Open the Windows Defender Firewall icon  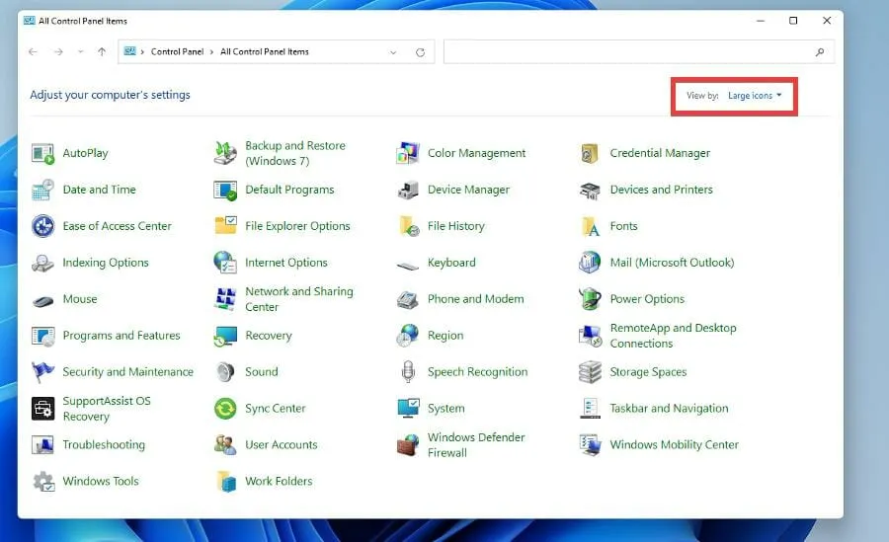coord(408,445)
